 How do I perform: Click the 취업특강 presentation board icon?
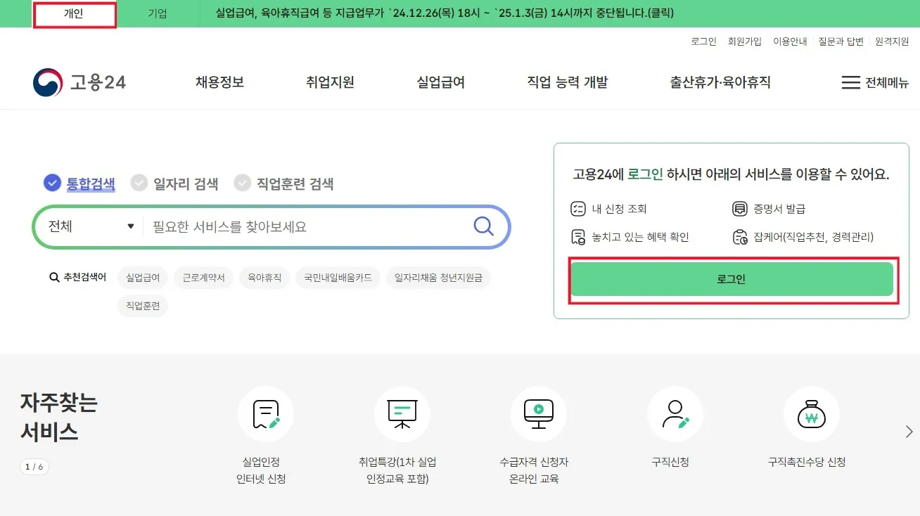point(402,415)
